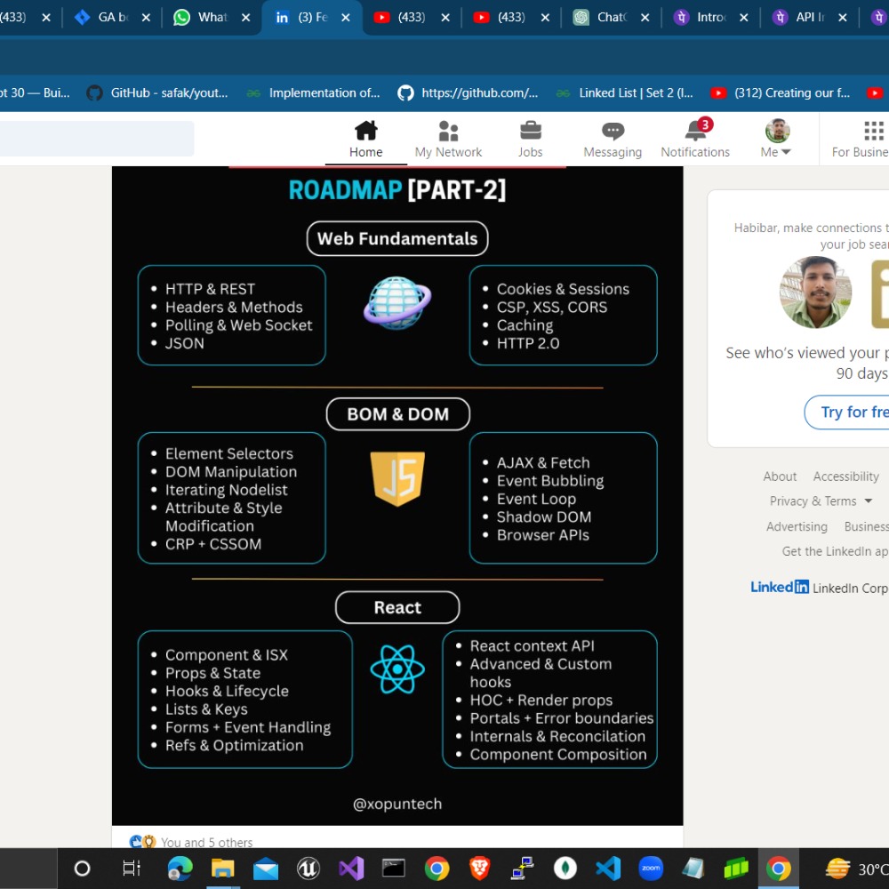Open Unreal Engine from taskbar
The image size is (889, 889).
click(308, 868)
